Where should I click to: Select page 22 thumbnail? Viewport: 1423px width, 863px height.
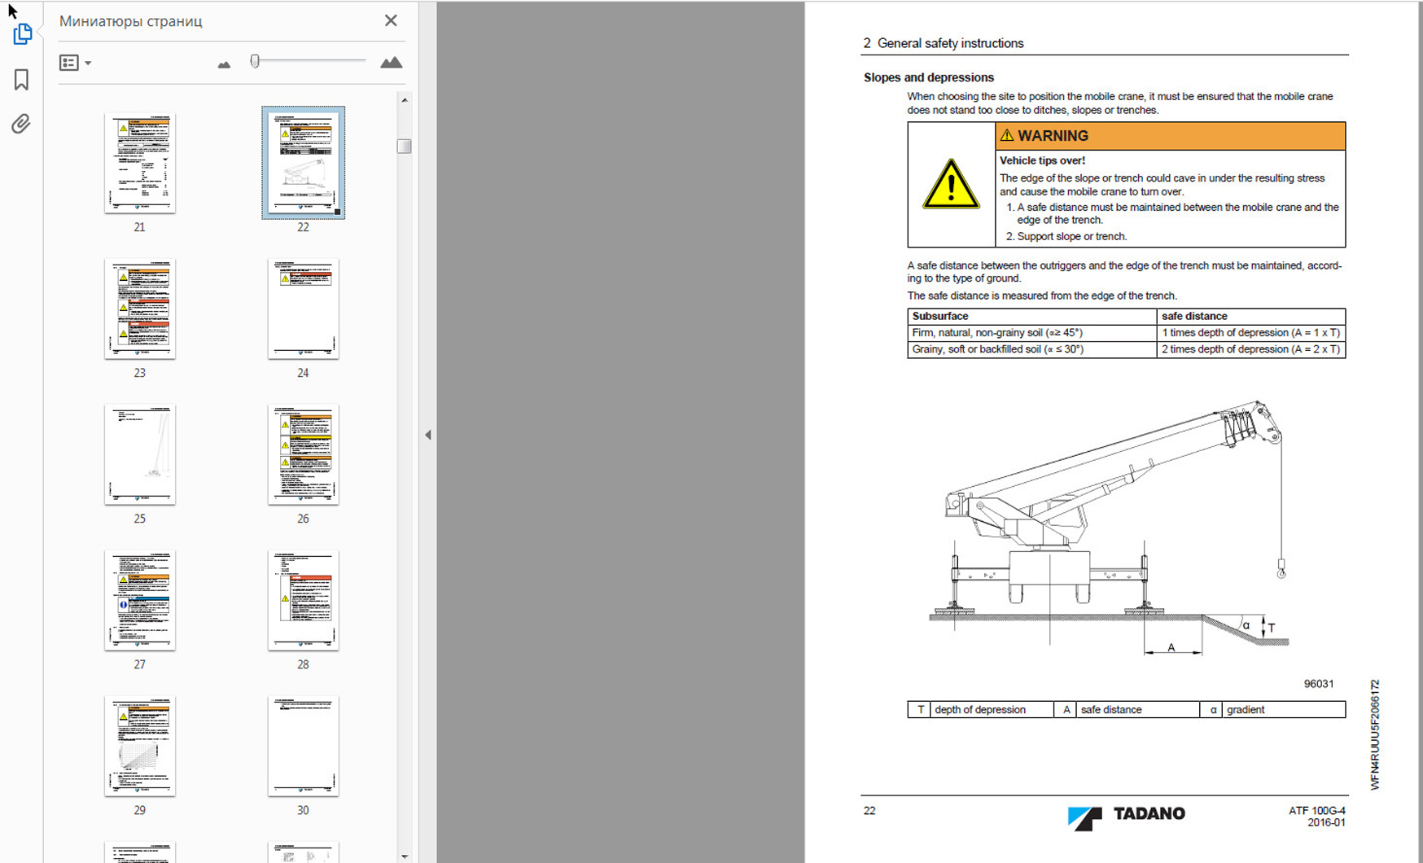(303, 163)
